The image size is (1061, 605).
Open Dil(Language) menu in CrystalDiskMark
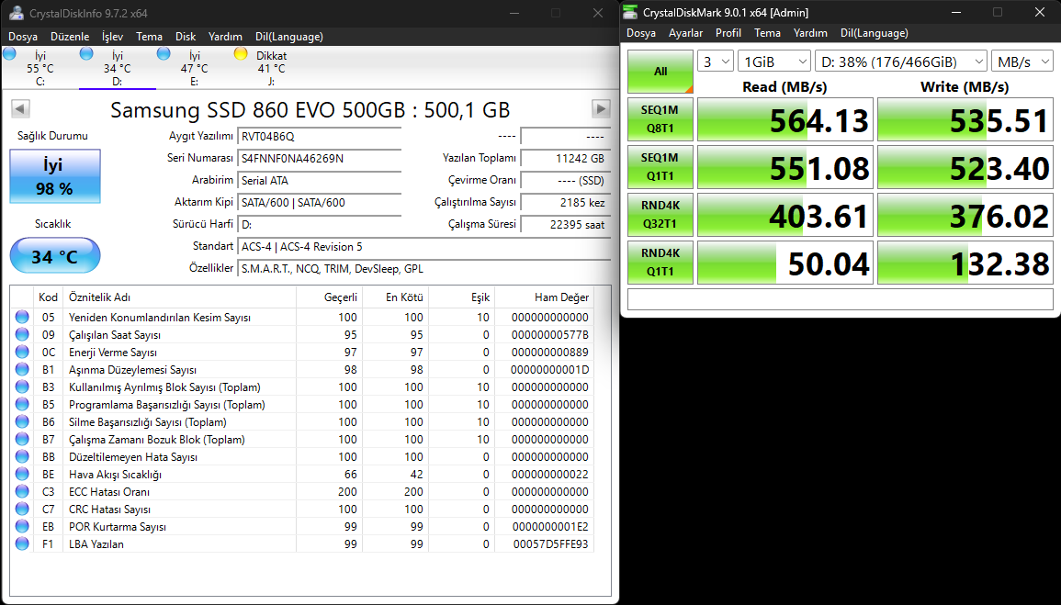[x=875, y=33]
